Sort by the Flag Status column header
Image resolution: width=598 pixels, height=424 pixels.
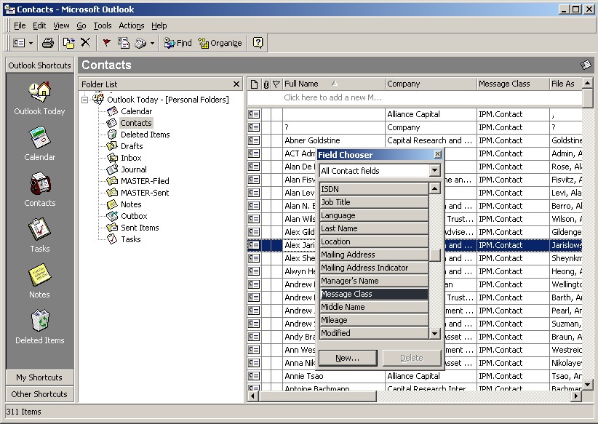(277, 84)
